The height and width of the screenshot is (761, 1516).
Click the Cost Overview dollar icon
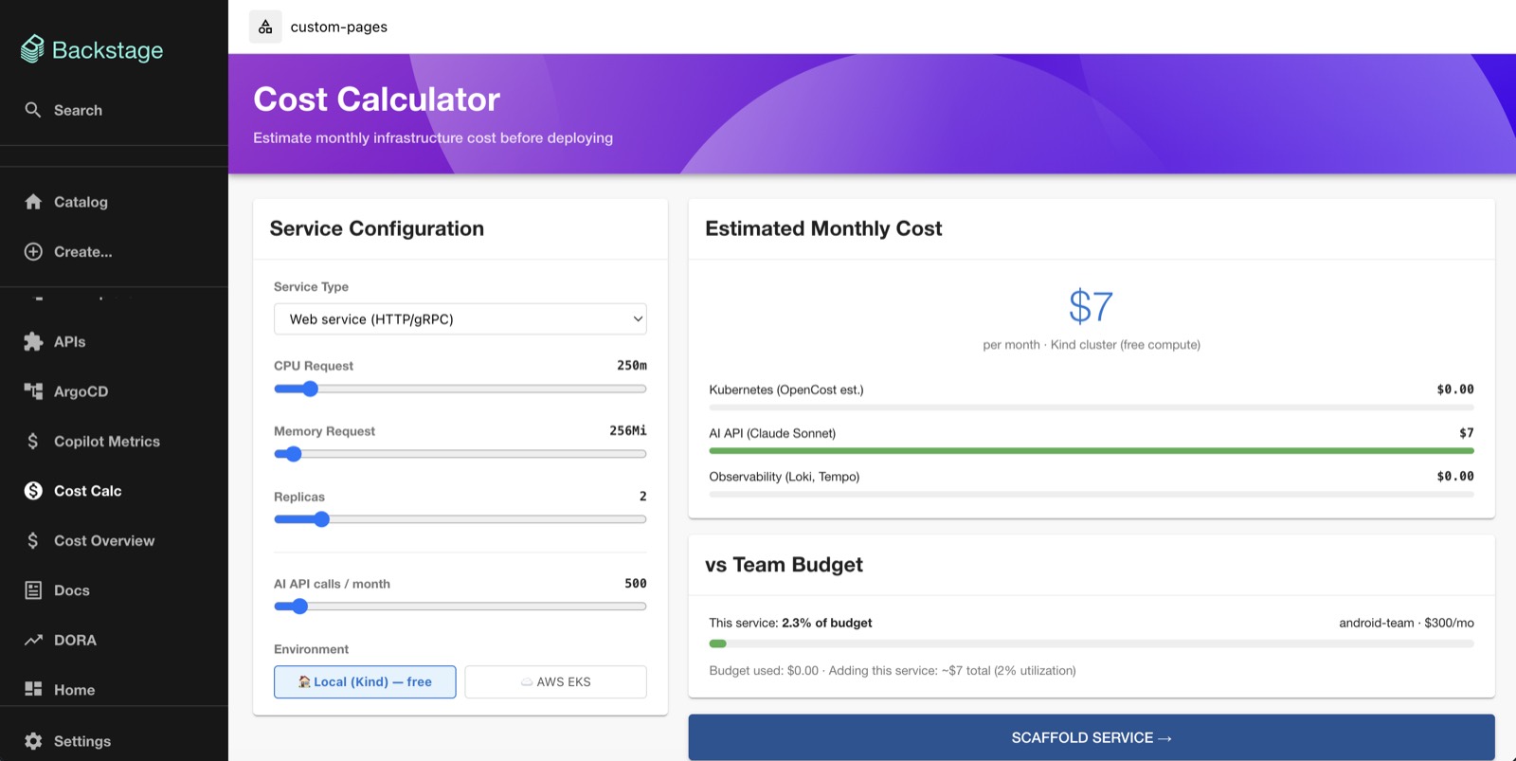(33, 540)
